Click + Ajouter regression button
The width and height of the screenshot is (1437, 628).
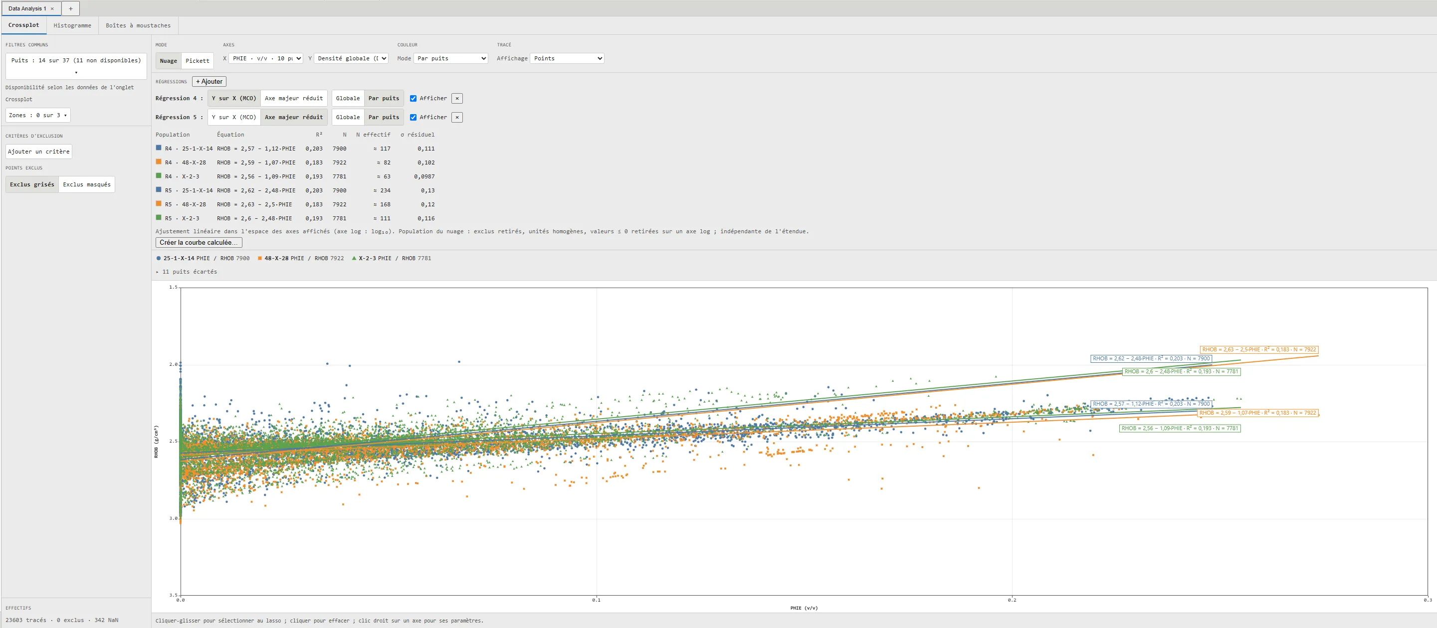pyautogui.click(x=209, y=81)
